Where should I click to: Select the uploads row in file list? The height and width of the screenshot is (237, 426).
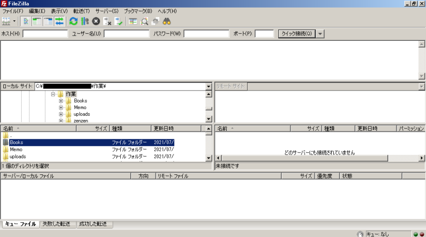coord(89,156)
